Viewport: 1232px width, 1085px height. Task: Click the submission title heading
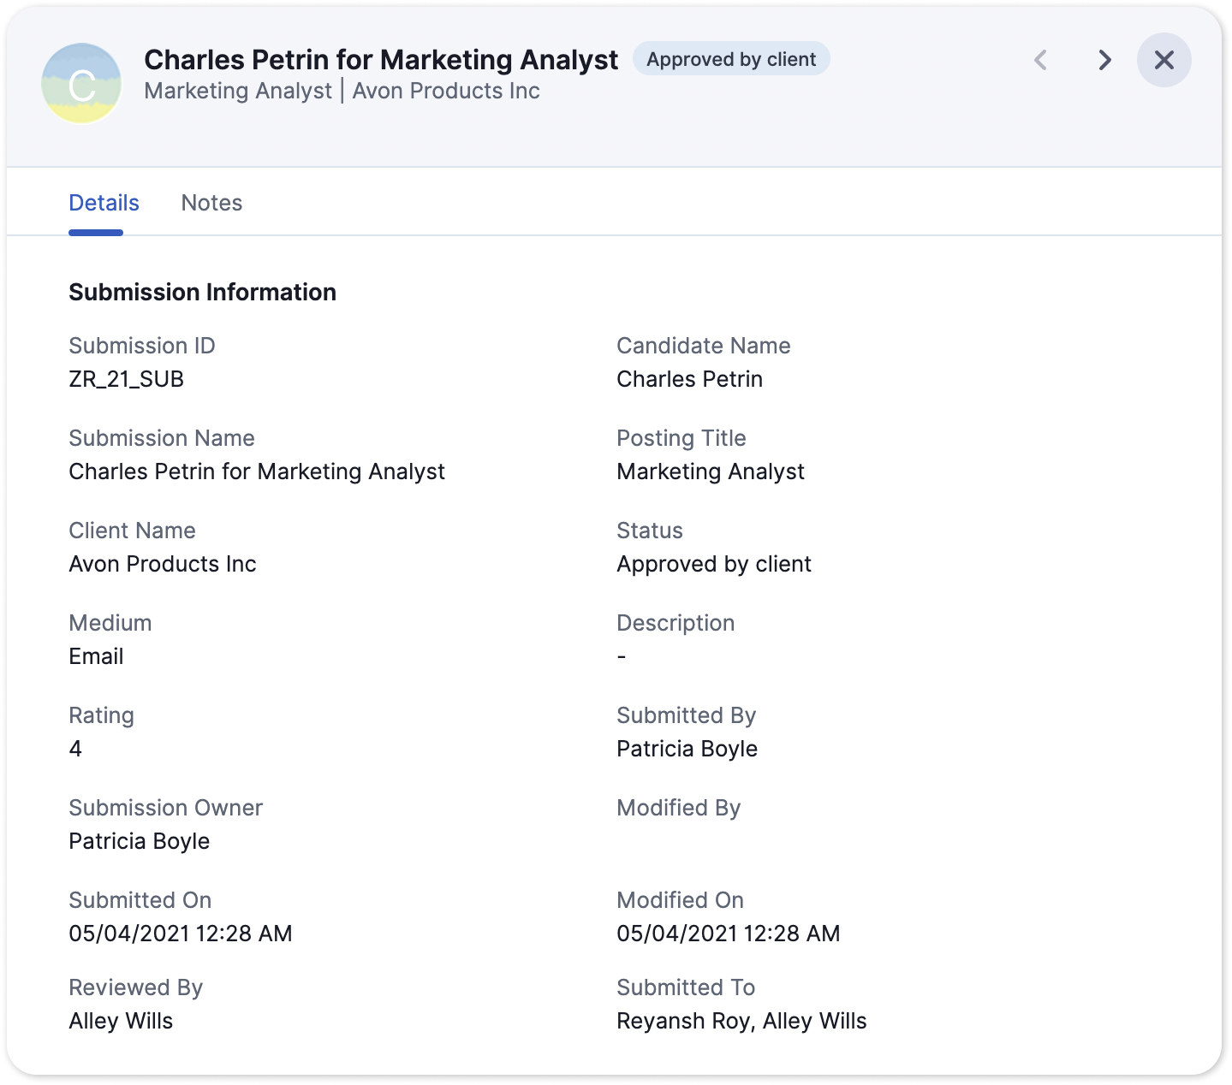click(x=381, y=60)
